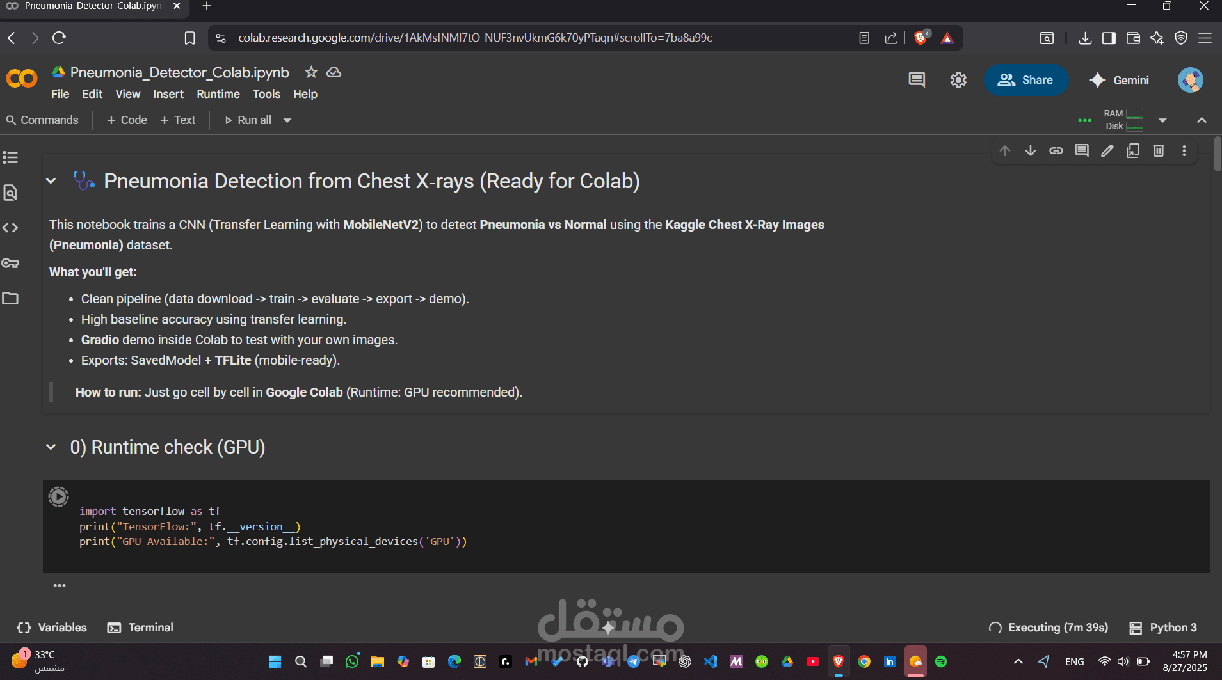Open the Colab home logo
Image resolution: width=1222 pixels, height=680 pixels.
coord(22,79)
